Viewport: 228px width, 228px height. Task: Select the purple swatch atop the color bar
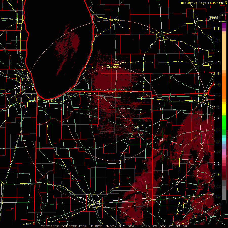coord(224,25)
